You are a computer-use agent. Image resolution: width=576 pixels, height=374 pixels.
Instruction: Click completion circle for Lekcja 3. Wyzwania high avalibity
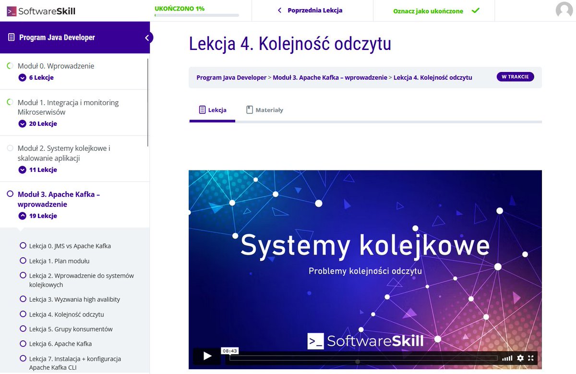(23, 299)
